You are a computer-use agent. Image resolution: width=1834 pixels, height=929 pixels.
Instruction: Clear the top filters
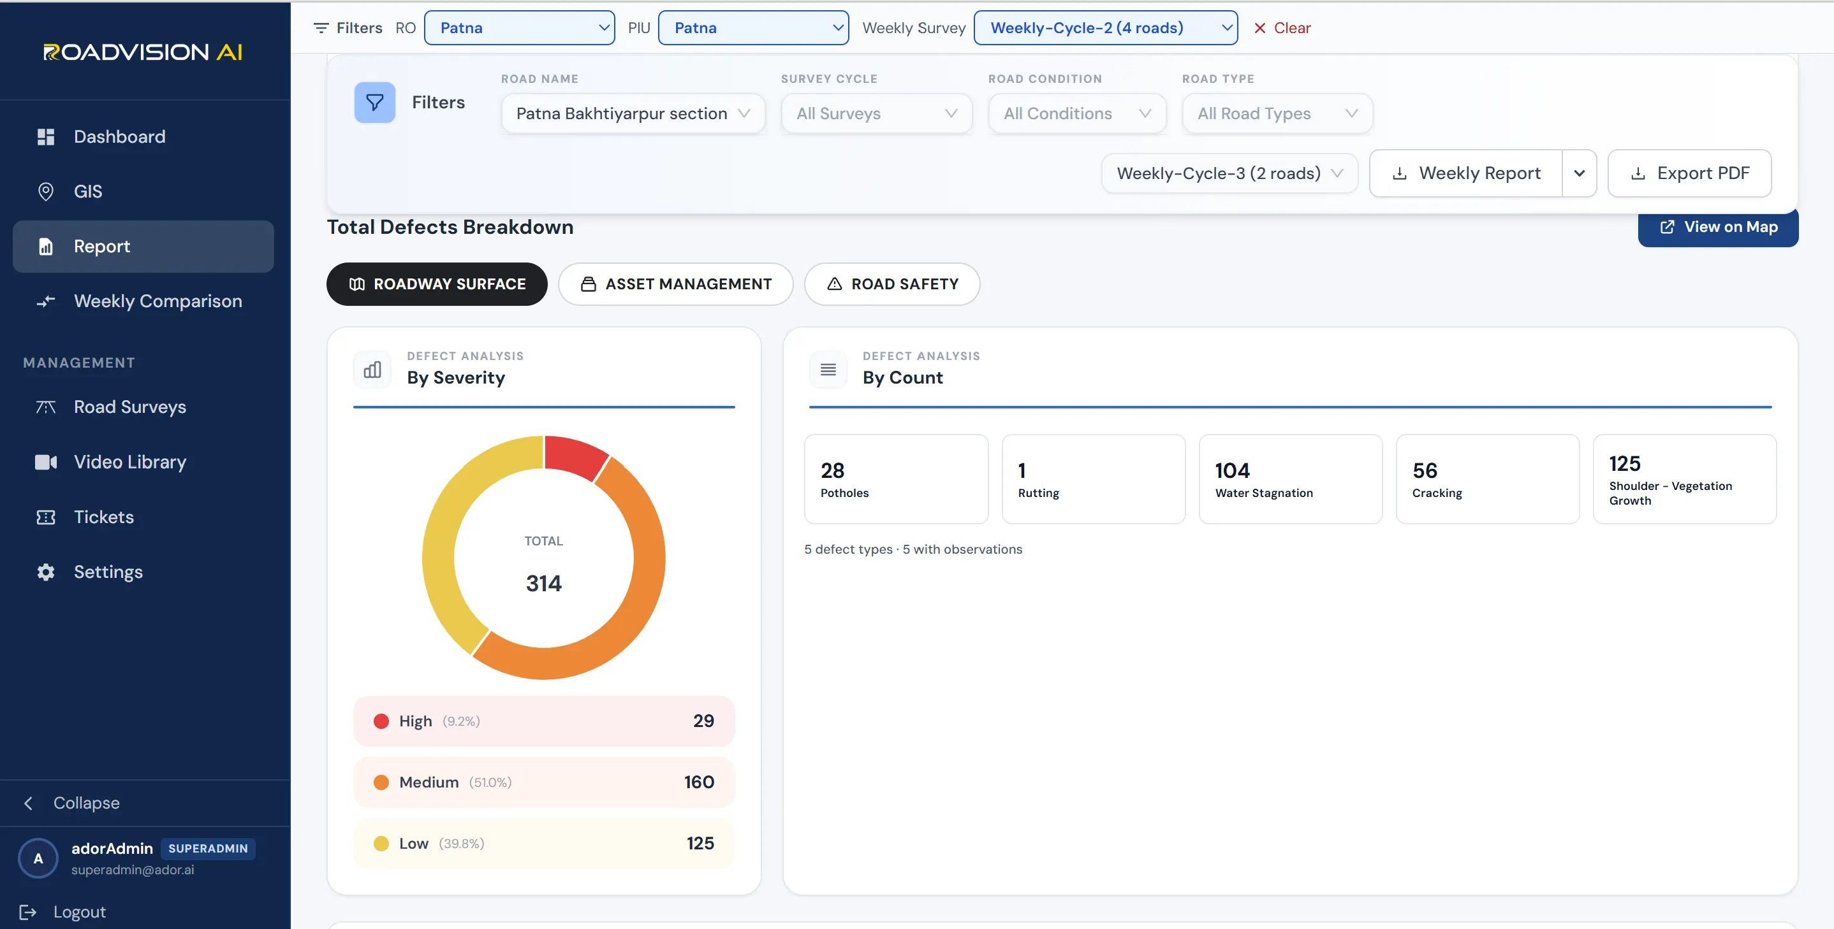click(x=1281, y=28)
